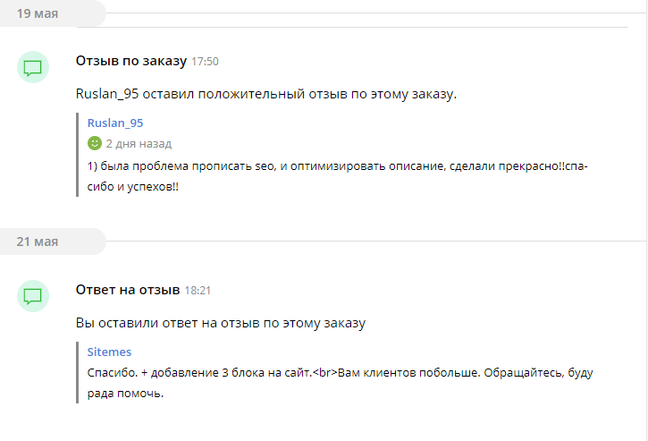Click the divider line right of "19 мая"

point(375,13)
